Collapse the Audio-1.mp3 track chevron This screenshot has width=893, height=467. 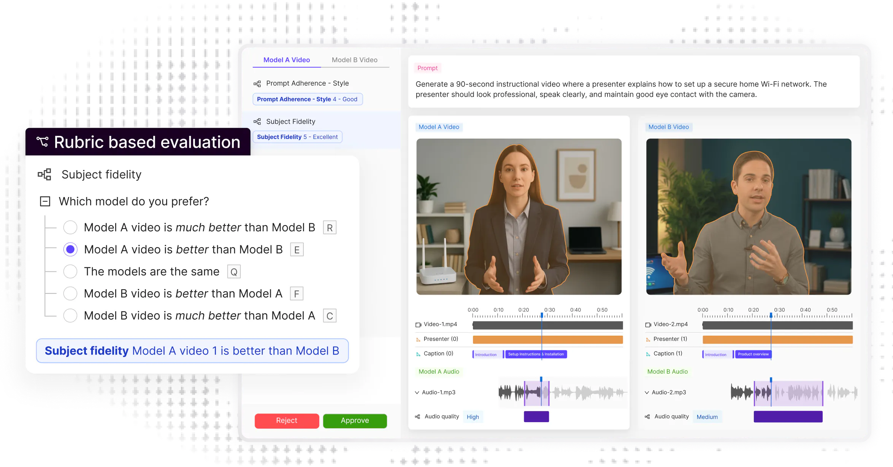(x=417, y=393)
